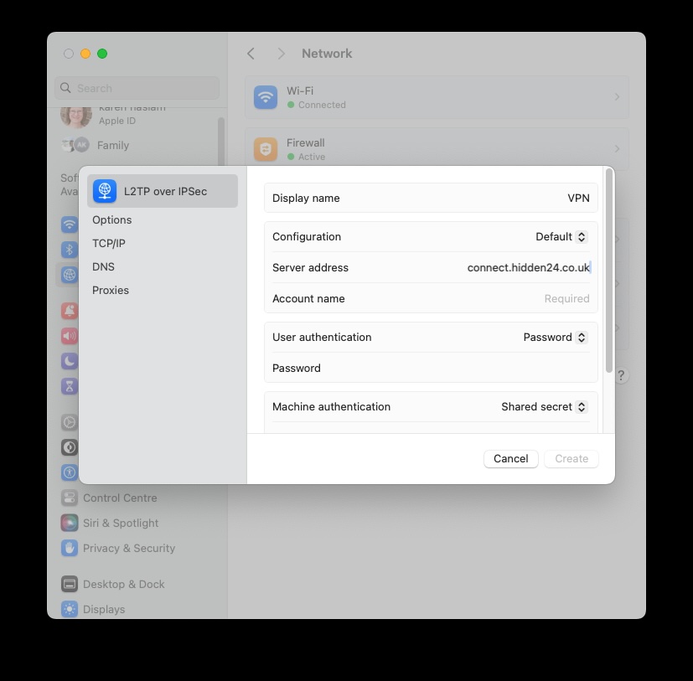Click the Search field in the sidebar
693x681 pixels.
tap(137, 88)
